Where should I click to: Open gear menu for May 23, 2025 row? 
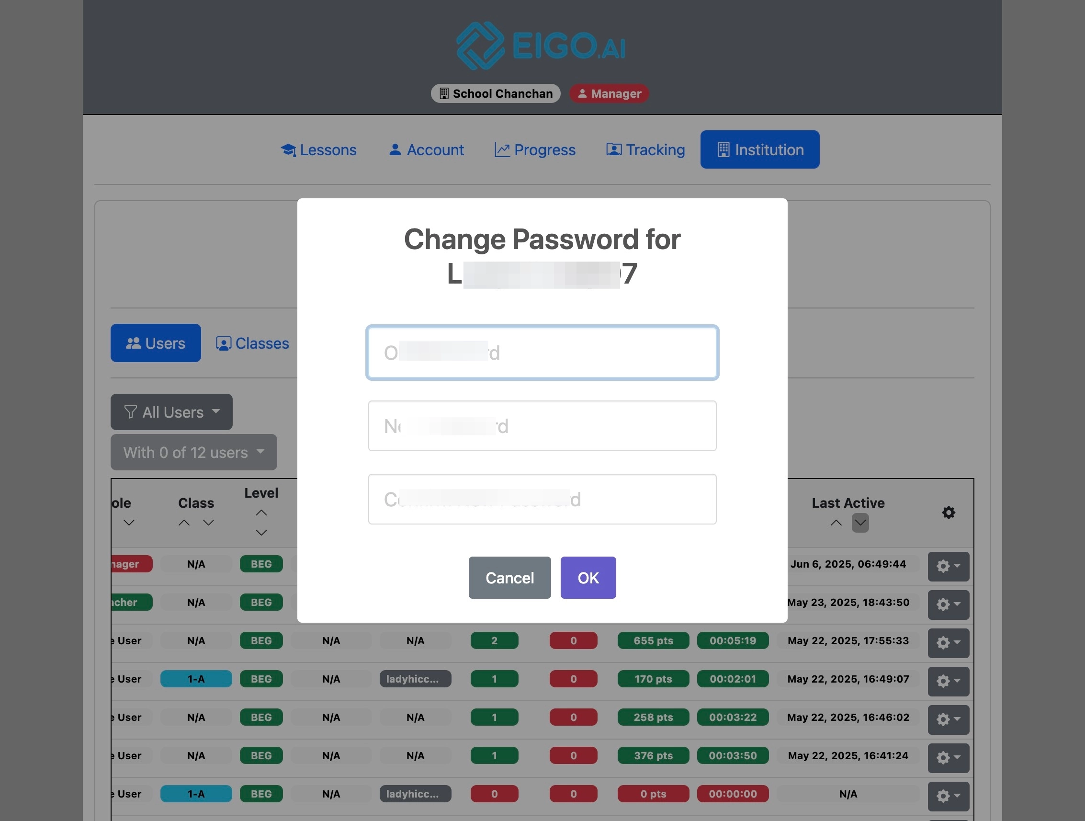pos(949,604)
